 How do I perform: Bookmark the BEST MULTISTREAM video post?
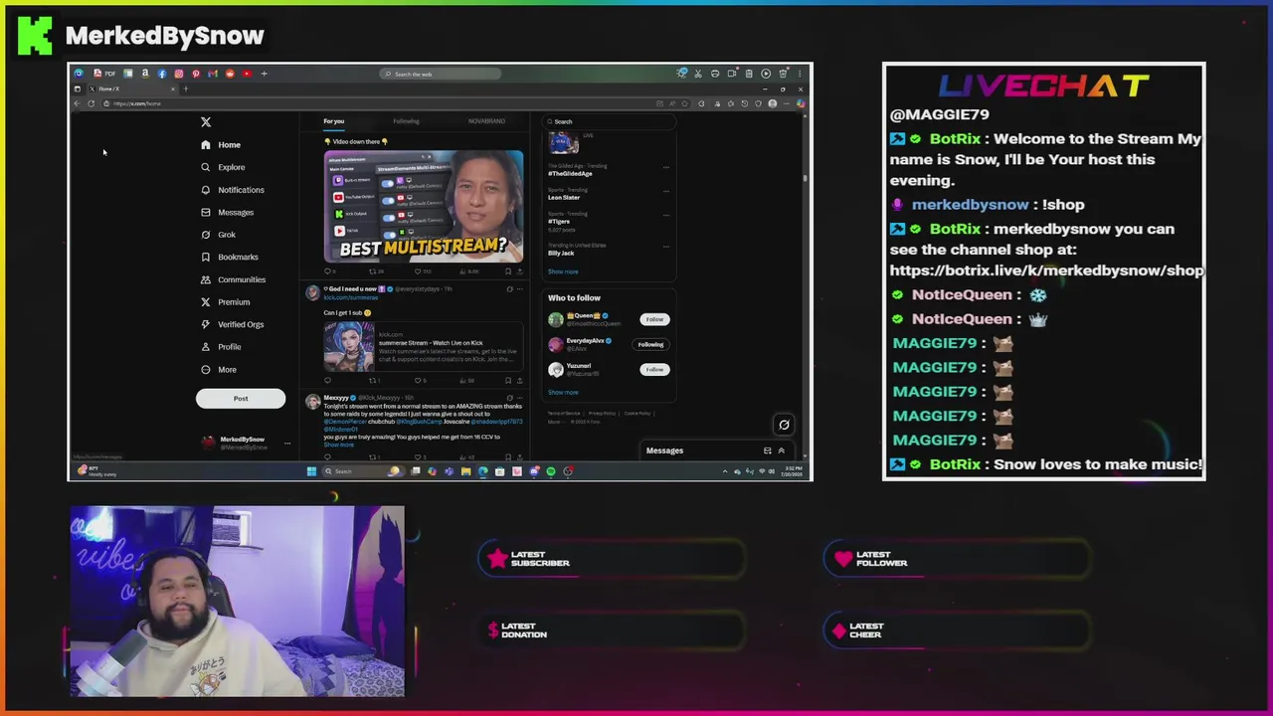[x=508, y=270]
